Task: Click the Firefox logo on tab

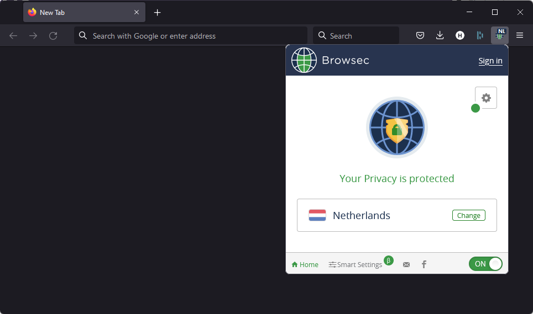Action: coord(32,12)
